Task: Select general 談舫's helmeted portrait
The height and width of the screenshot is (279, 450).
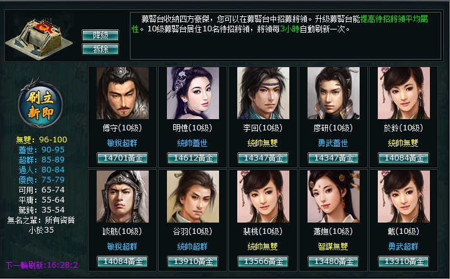Action: pyautogui.click(x=122, y=196)
